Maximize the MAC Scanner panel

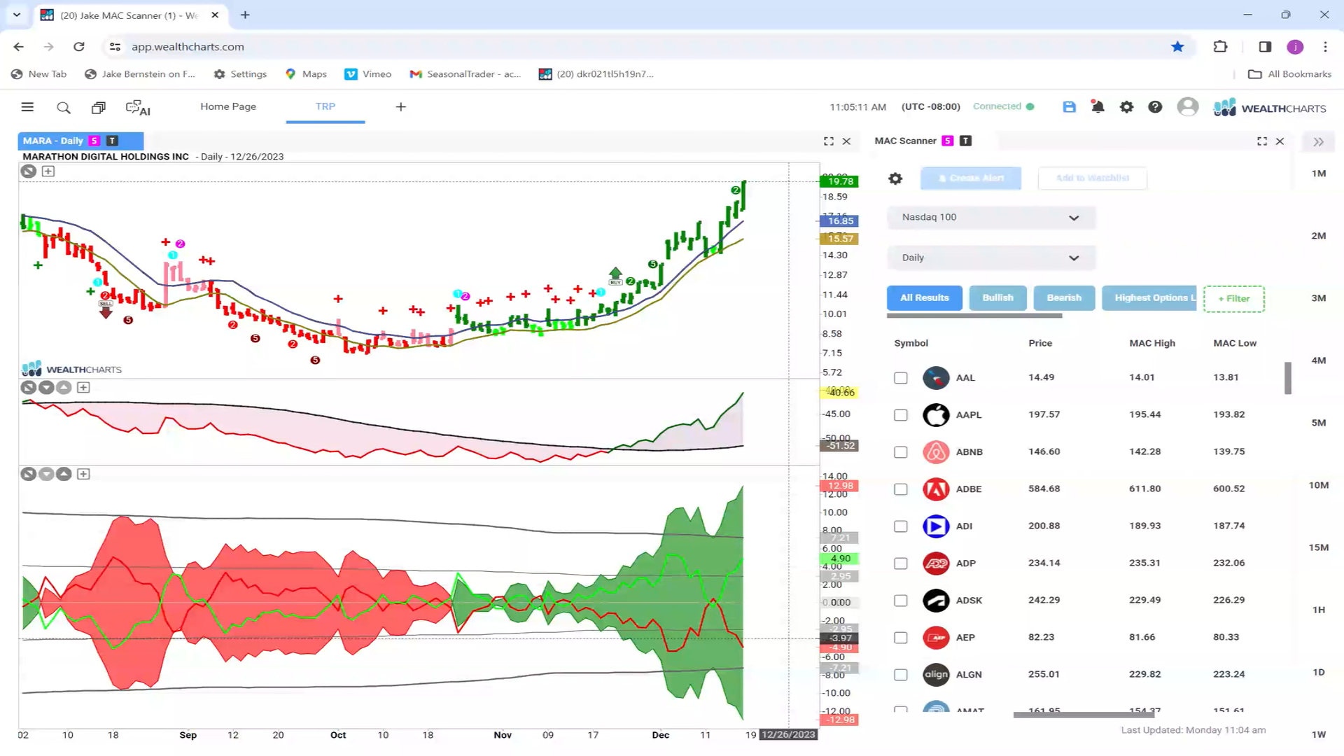pyautogui.click(x=1262, y=141)
